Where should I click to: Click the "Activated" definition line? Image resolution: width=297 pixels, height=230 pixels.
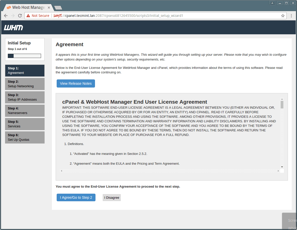click(109, 154)
